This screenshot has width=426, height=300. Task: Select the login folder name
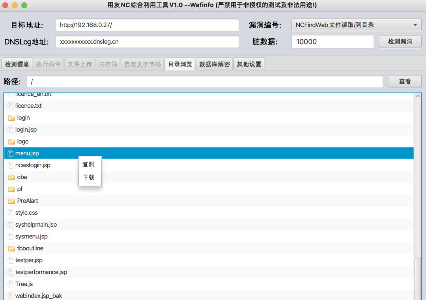coord(23,117)
